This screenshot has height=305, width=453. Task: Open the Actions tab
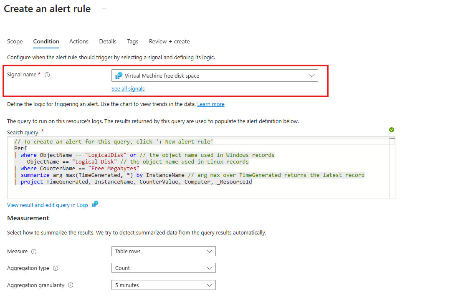tap(79, 42)
